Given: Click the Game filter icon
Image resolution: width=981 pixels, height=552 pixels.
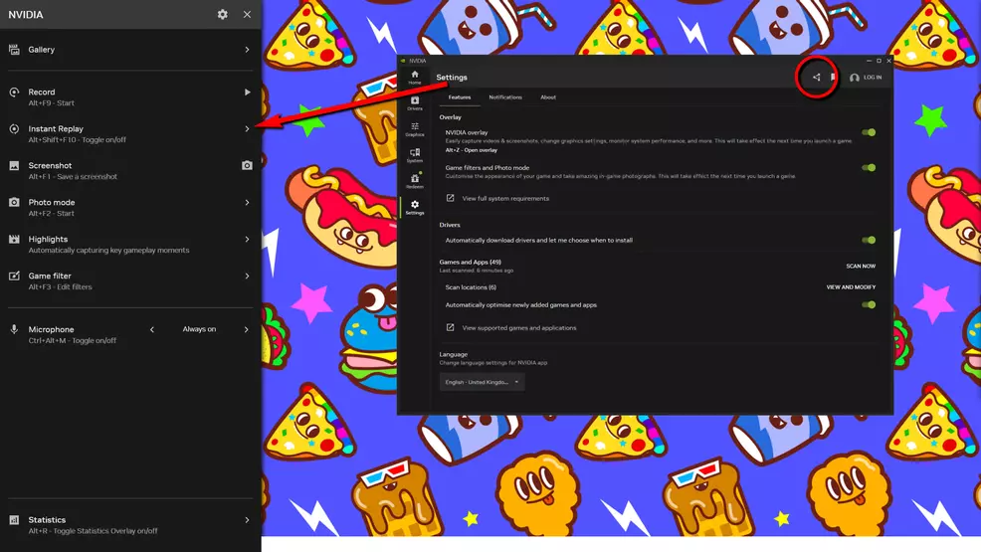Looking at the screenshot, I should point(14,276).
